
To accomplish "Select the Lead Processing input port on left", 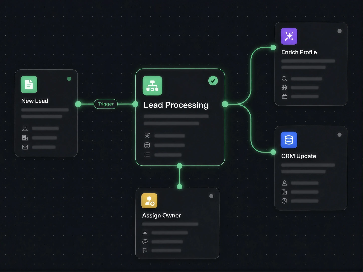I will tap(135, 104).
